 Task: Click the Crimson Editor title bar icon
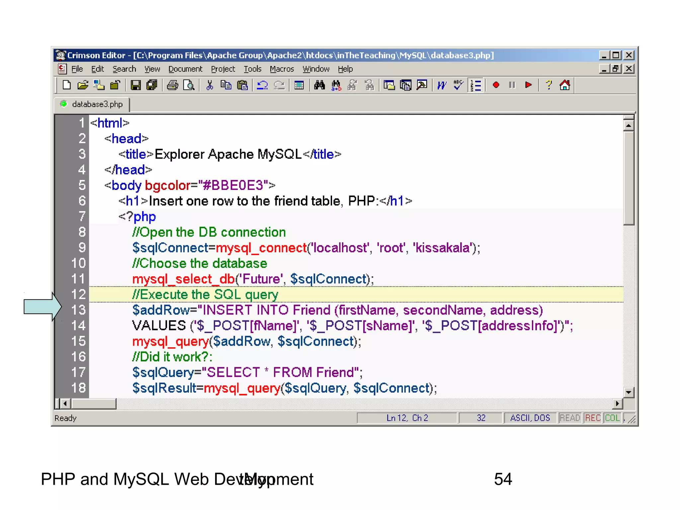pyautogui.click(x=60, y=55)
